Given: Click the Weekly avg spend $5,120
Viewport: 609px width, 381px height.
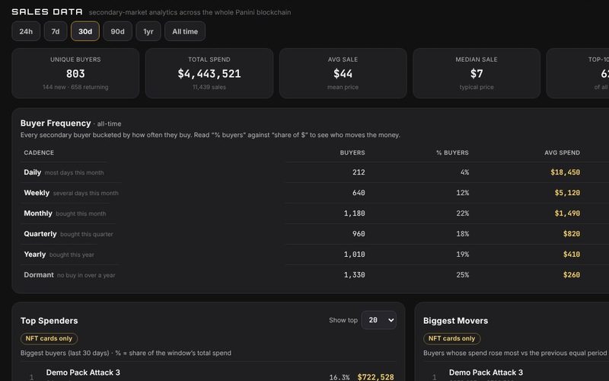Looking at the screenshot, I should (x=567, y=193).
